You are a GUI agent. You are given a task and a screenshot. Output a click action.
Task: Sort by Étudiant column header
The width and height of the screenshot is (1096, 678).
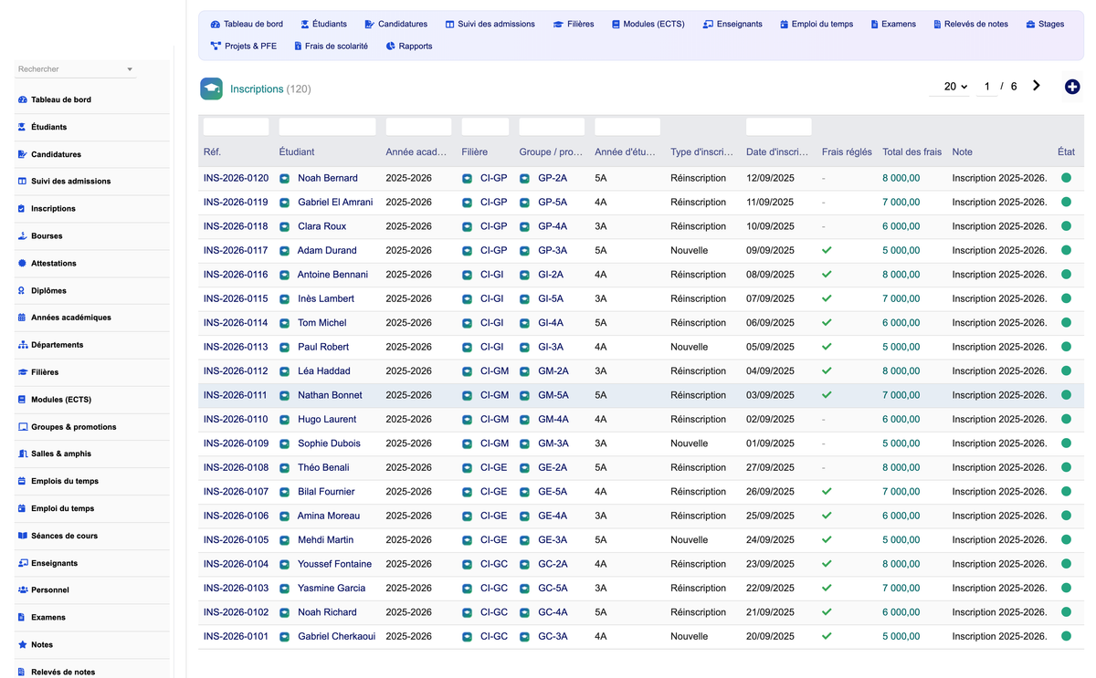297,152
